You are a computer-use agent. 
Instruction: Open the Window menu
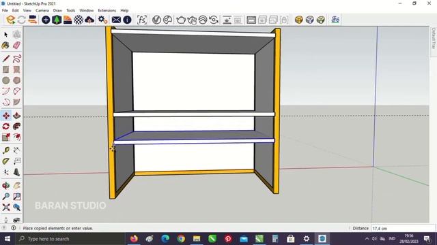pos(87,10)
